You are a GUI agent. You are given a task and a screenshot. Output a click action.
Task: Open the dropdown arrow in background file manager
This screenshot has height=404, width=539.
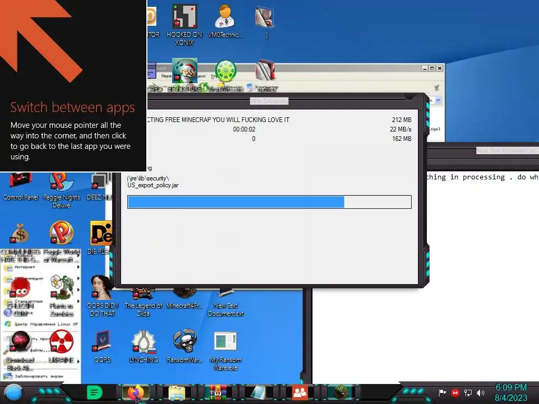[438, 100]
